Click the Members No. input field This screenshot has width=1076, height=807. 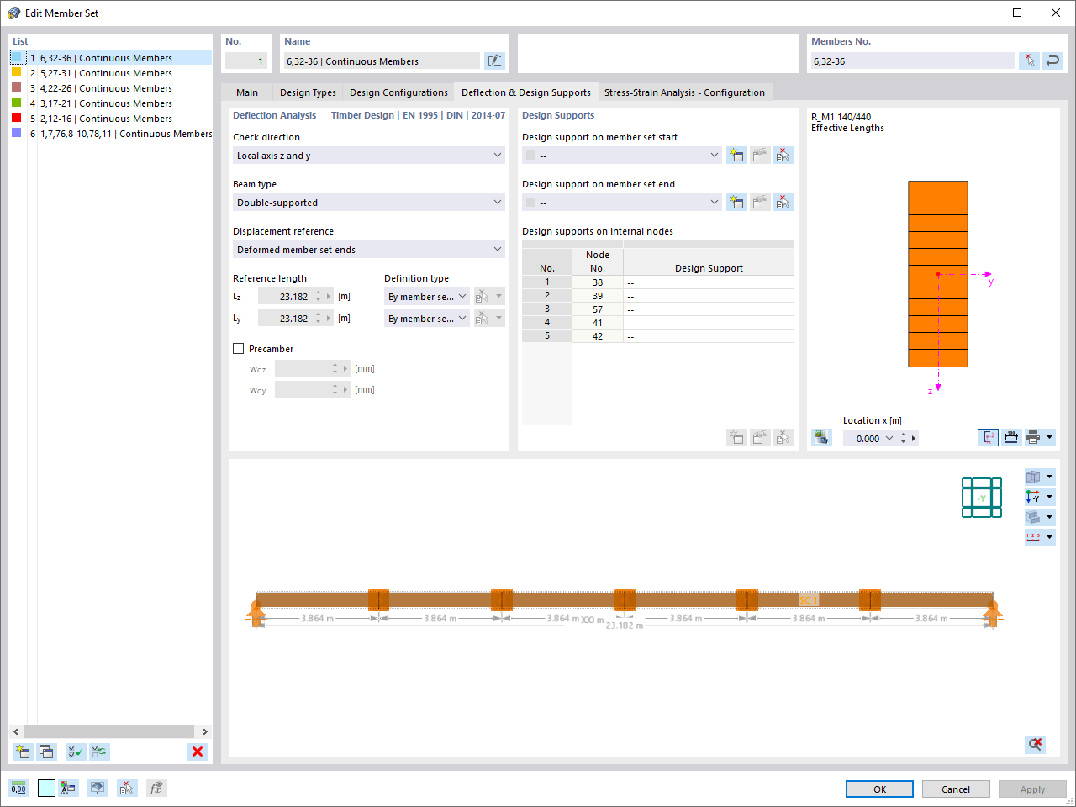pyautogui.click(x=912, y=61)
